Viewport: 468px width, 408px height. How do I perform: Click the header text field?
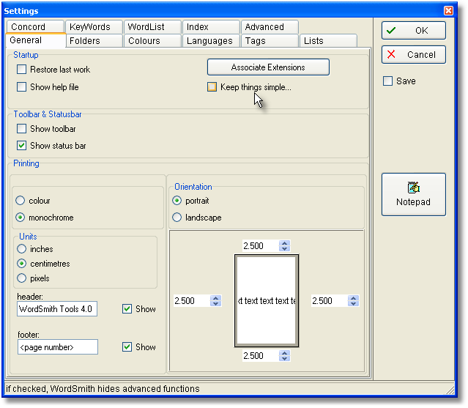click(57, 308)
